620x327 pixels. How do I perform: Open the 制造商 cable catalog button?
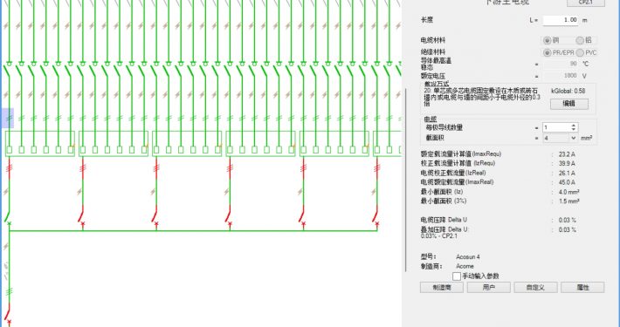click(x=442, y=287)
